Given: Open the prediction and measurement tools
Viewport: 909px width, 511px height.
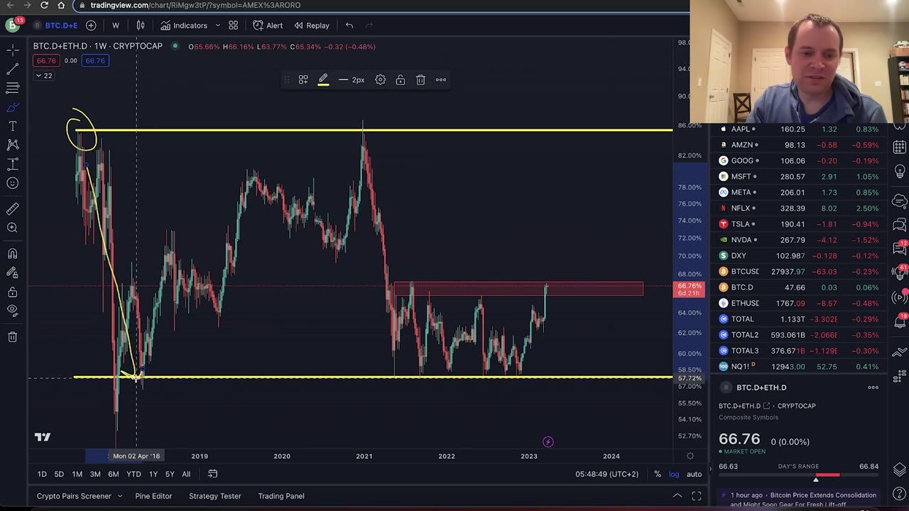Looking at the screenshot, I should [12, 164].
